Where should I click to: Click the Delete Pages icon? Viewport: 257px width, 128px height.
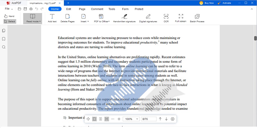[x=67, y=18]
